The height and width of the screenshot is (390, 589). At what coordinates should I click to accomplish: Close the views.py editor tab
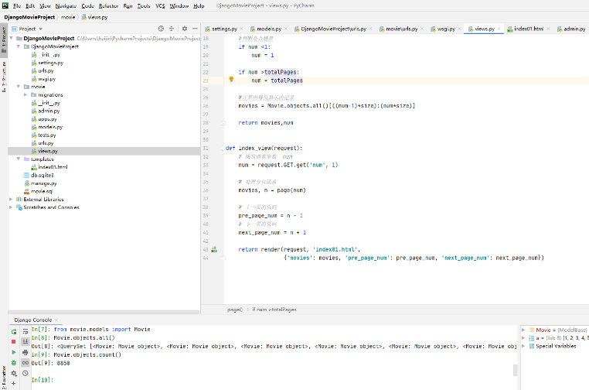(x=499, y=29)
